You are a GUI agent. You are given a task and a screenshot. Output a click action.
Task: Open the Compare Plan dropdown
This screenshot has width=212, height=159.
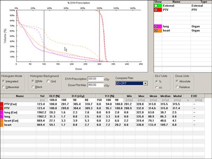145,83
